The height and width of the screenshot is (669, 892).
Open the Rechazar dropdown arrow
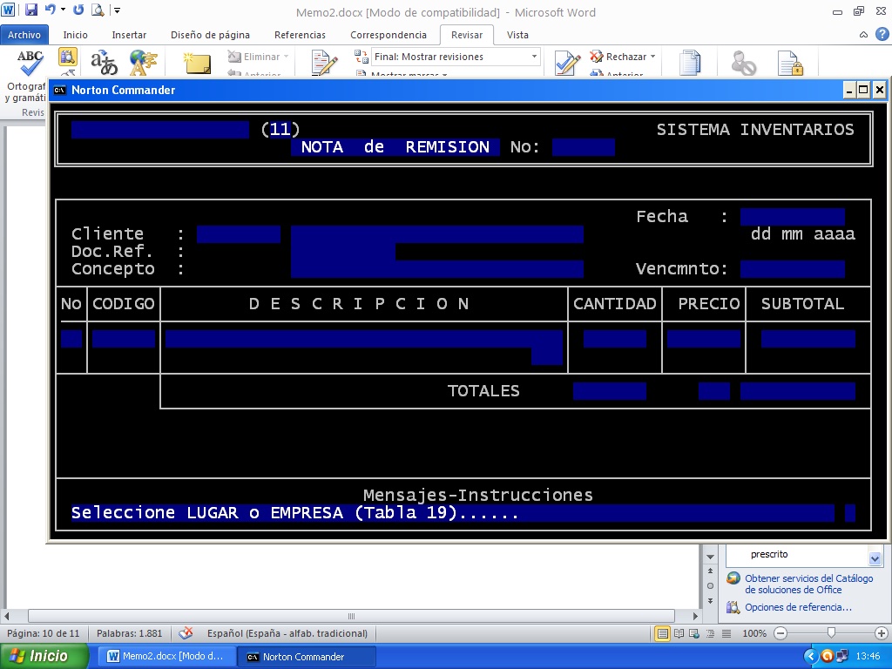[652, 57]
